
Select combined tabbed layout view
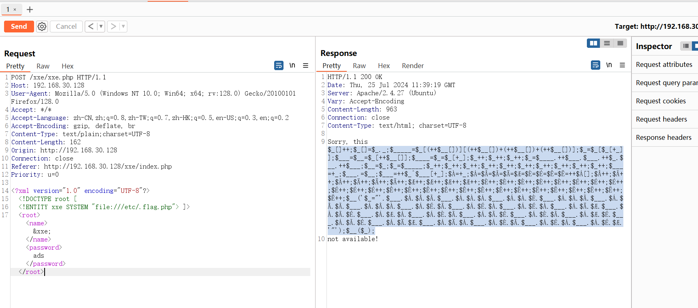(x=620, y=43)
